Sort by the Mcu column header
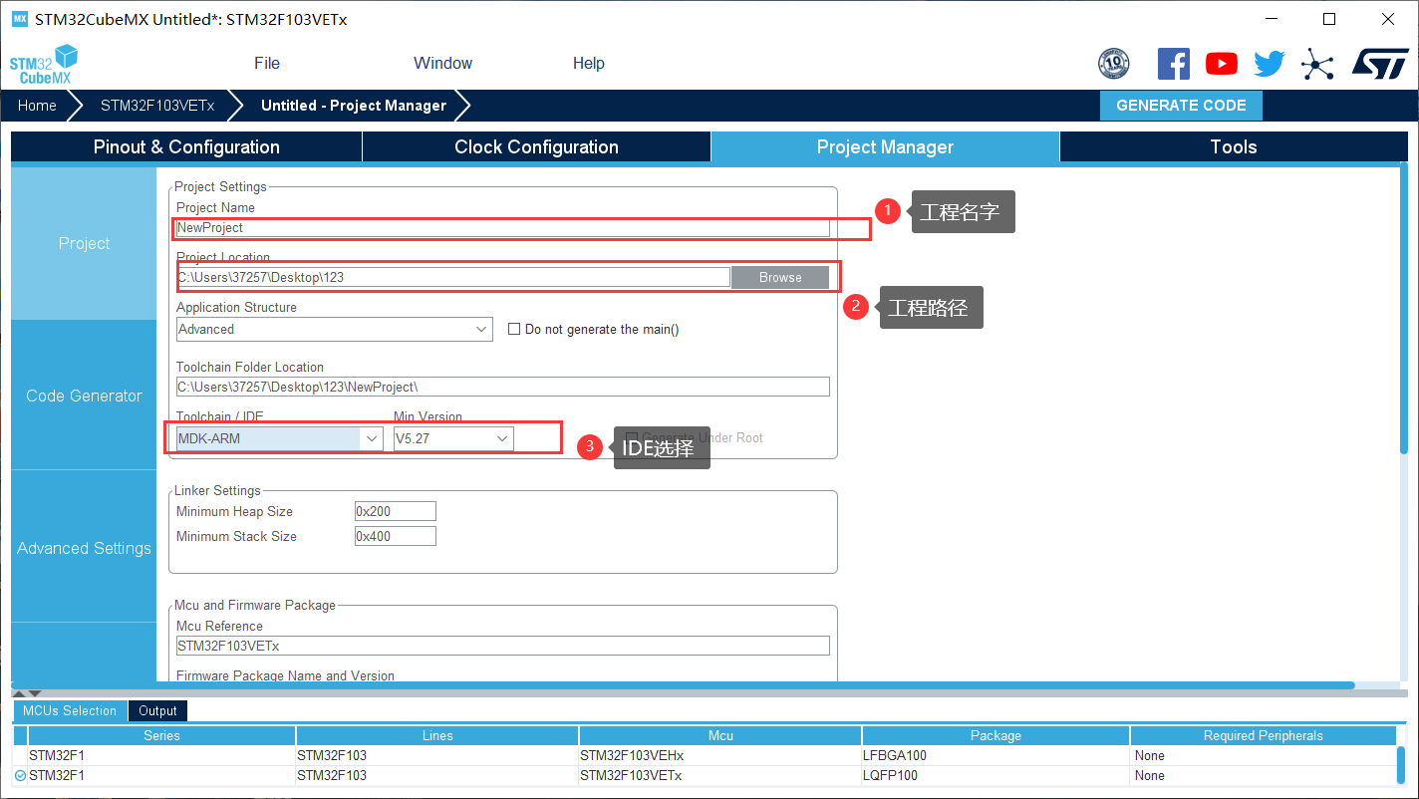Screen dimensions: 1419x799 click(x=720, y=735)
